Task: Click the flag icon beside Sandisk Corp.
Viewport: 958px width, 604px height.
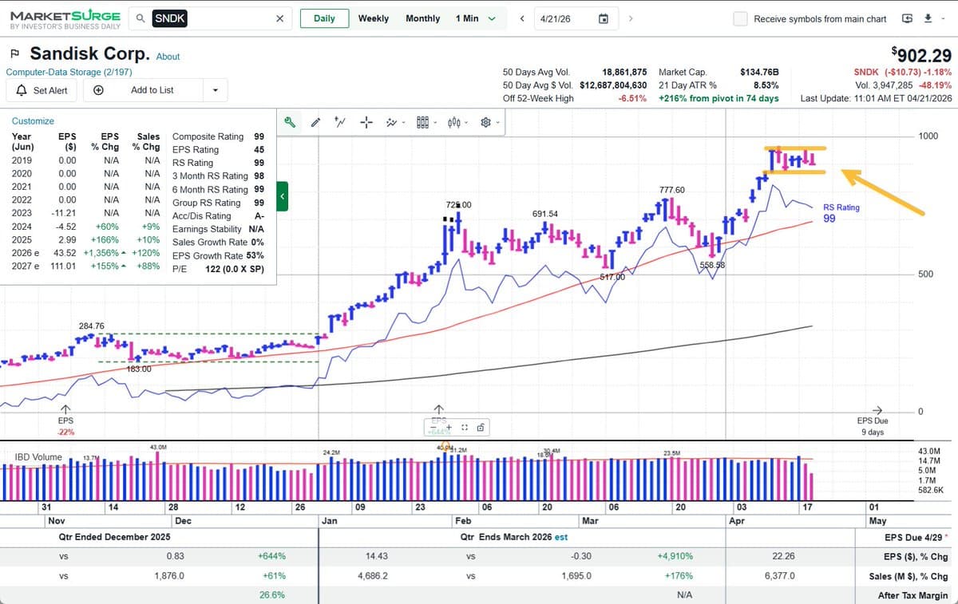Action: click(x=14, y=53)
